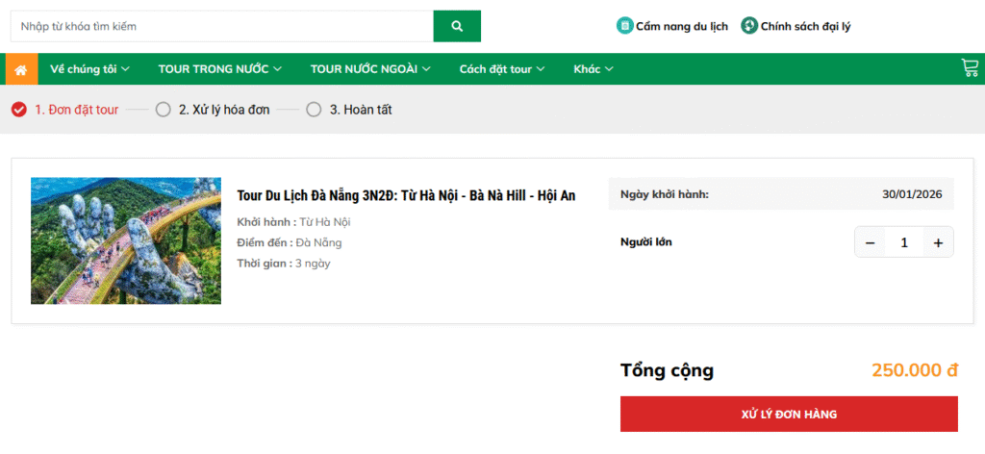Open the TOUR NƯỚC NGOÀI dropdown
This screenshot has width=985, height=454.
pyautogui.click(x=369, y=68)
